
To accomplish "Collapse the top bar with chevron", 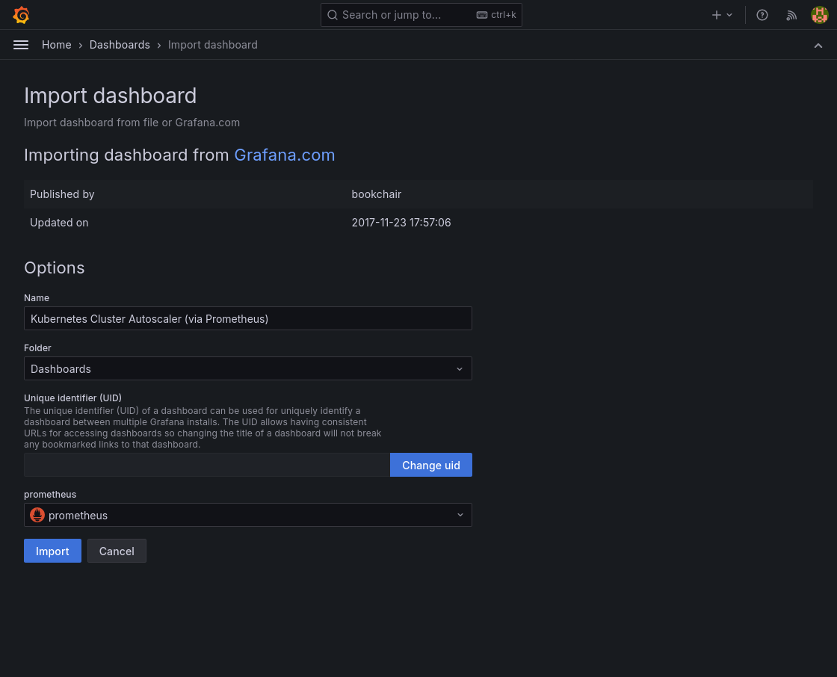I will click(x=818, y=45).
